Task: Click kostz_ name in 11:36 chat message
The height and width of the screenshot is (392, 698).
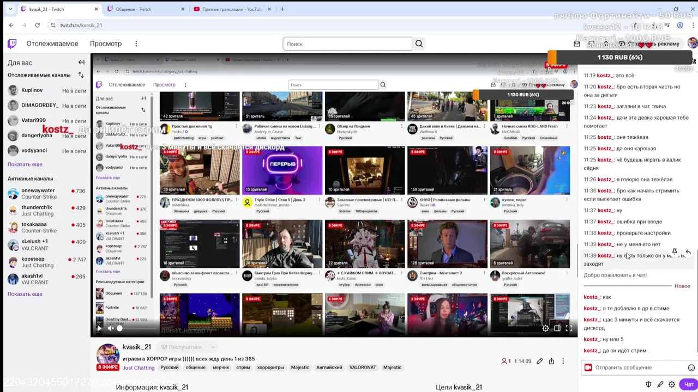Action: (606, 191)
